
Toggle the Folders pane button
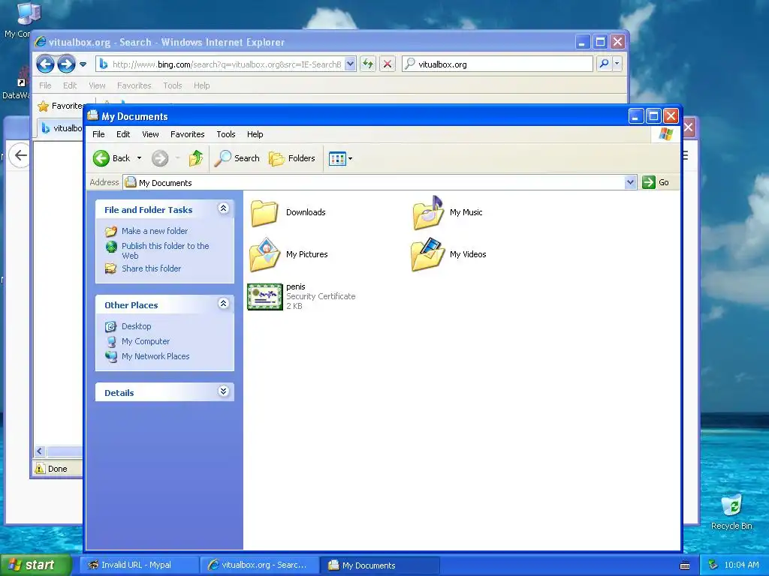click(x=292, y=158)
